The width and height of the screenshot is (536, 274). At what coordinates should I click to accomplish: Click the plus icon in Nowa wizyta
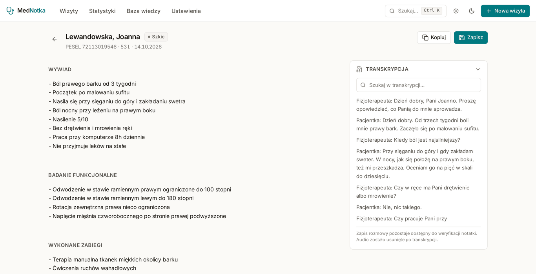click(489, 11)
